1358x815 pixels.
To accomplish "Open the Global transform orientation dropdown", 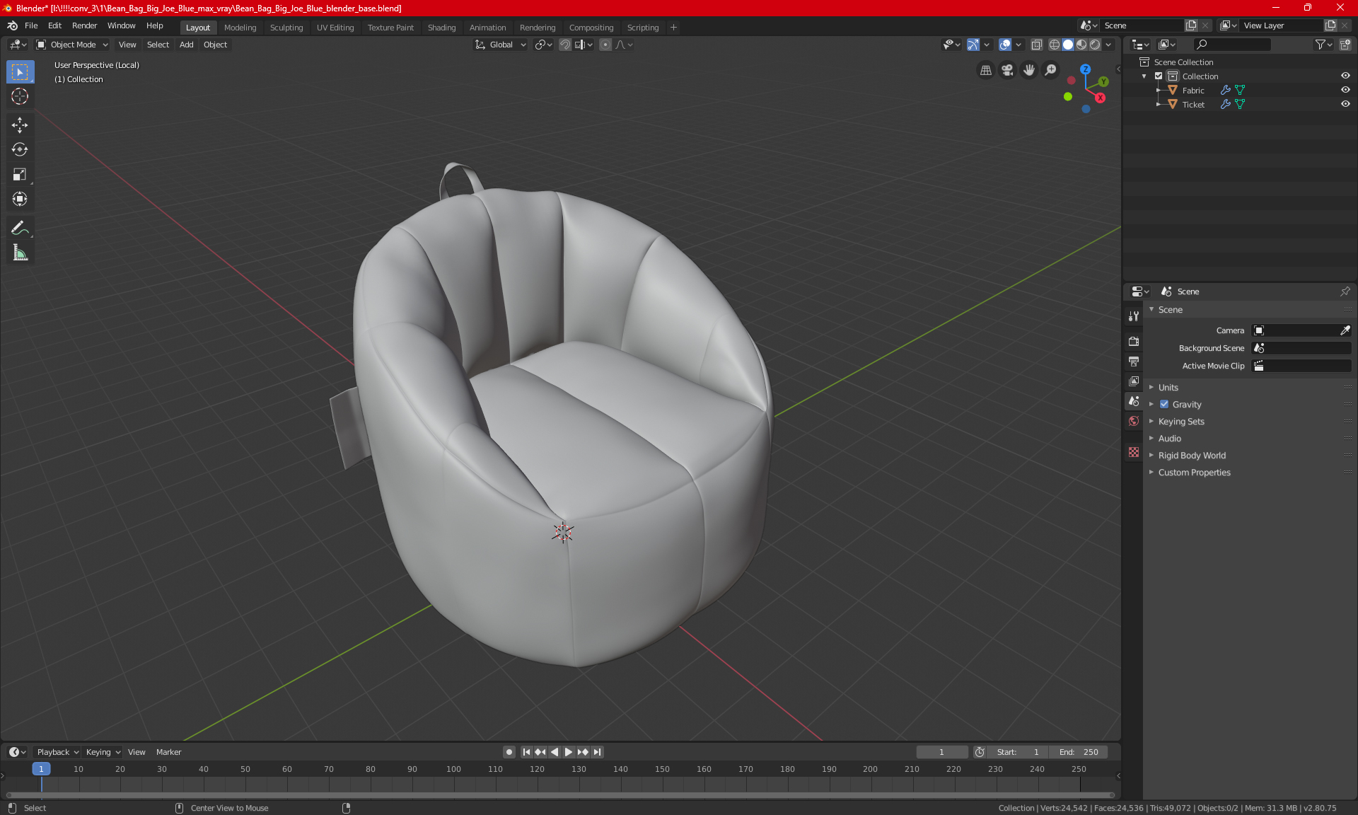I will tap(501, 45).
